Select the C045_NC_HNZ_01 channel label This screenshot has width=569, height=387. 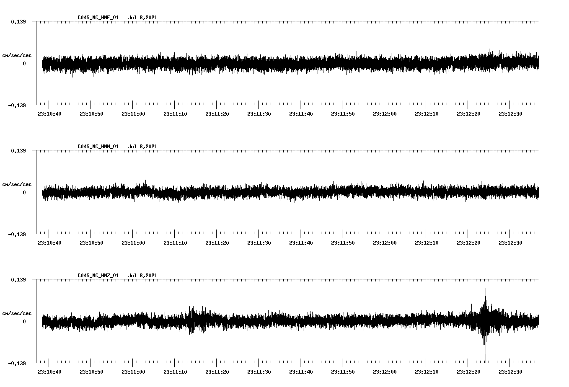[97, 275]
